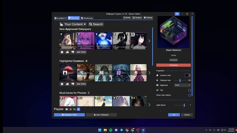Image resolution: width=237 pixels, height=133 pixels.
Task: Open Spotify from the taskbar
Action: [111, 130]
